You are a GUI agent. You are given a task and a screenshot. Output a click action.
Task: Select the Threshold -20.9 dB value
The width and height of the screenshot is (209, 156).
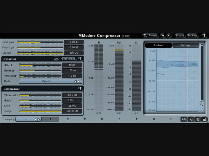pos(72,95)
